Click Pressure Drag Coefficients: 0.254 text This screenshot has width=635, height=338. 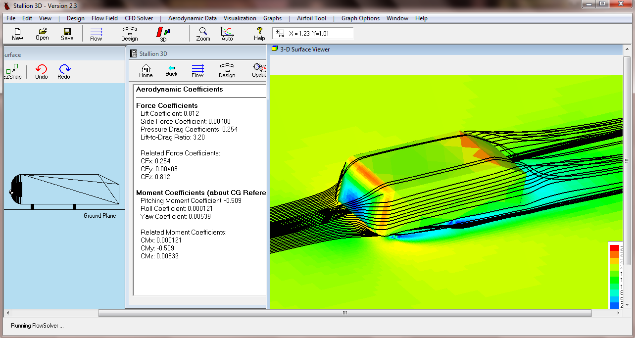189,129
